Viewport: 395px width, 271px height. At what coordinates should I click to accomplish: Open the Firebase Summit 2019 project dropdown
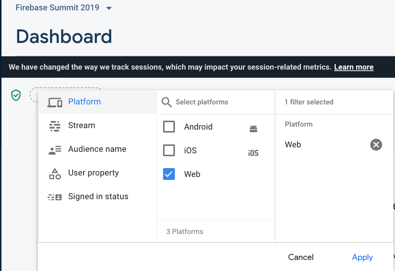pos(109,8)
